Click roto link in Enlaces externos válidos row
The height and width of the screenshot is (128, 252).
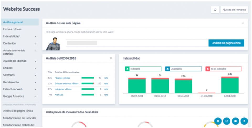(106, 83)
